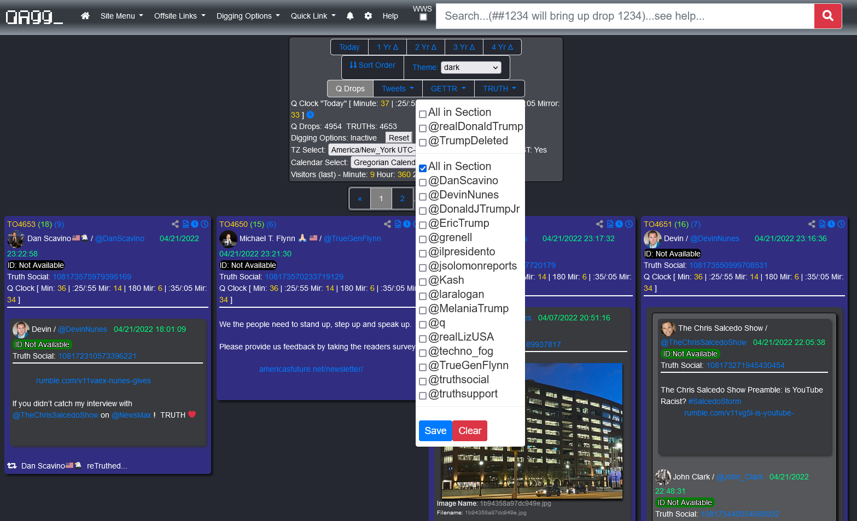Click solid clock icon on TO4653
Image resolution: width=857 pixels, height=521 pixels.
point(195,224)
